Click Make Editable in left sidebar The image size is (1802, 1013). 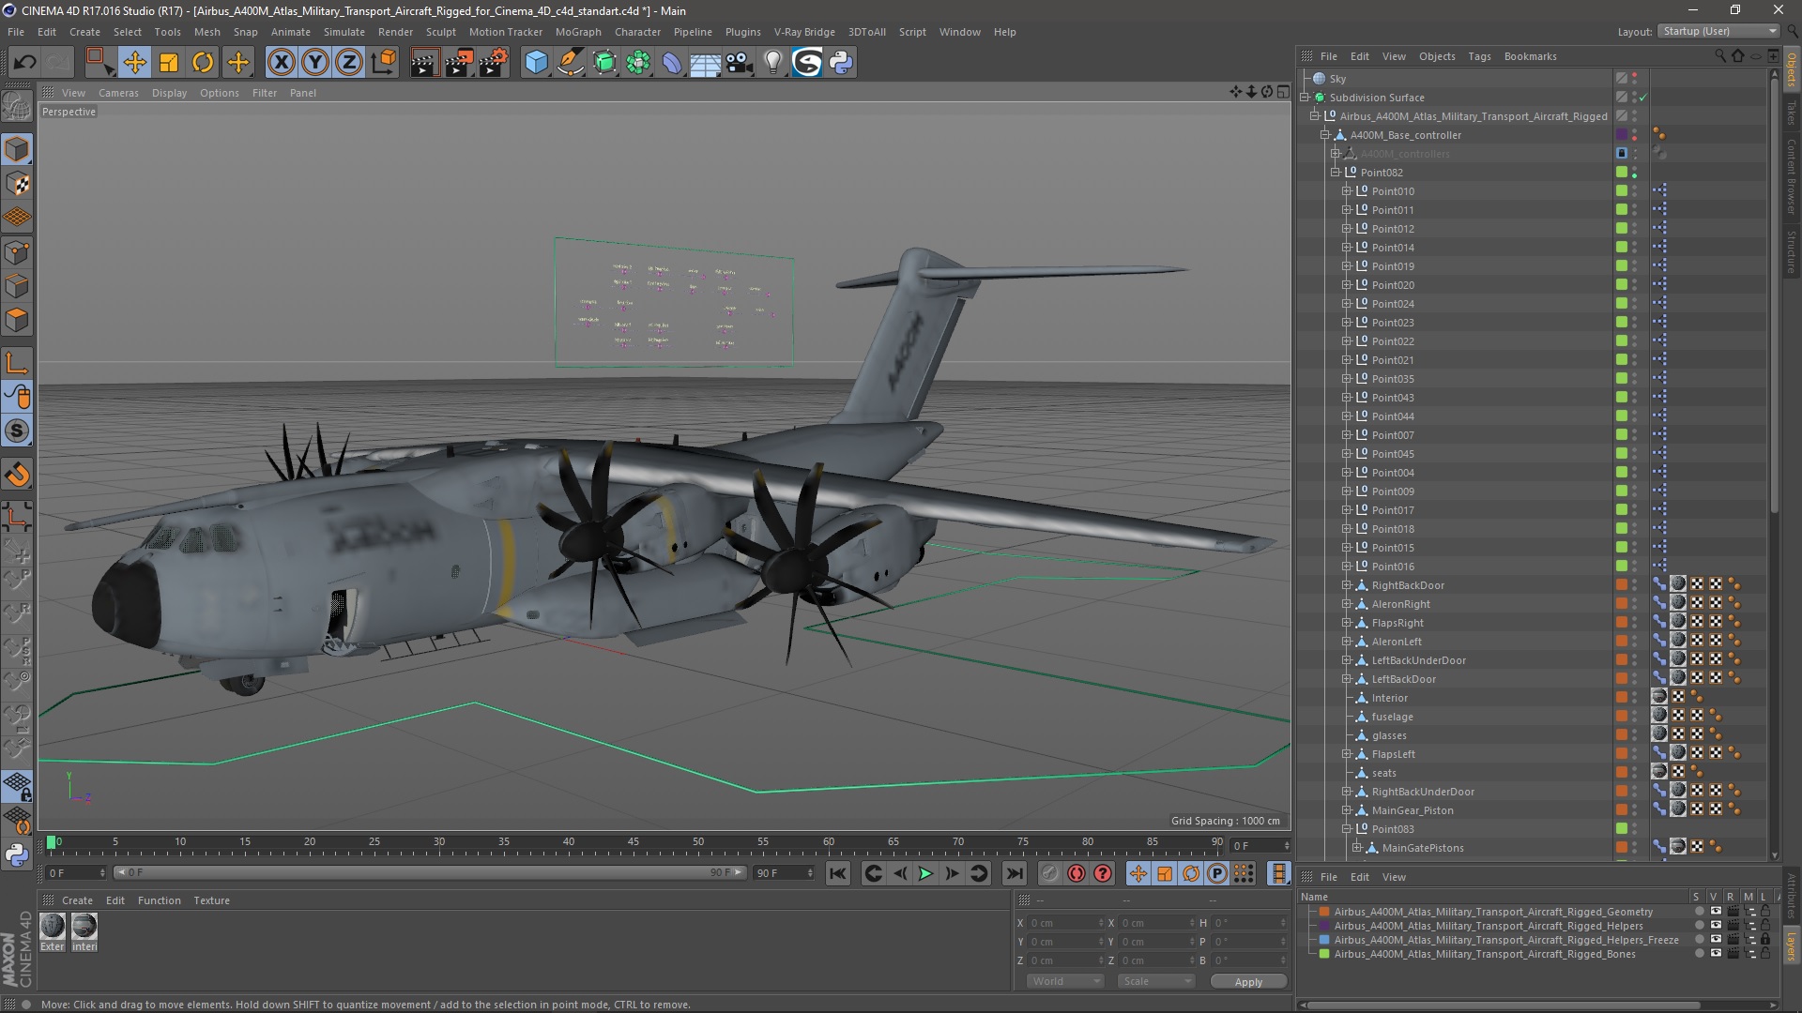17,107
